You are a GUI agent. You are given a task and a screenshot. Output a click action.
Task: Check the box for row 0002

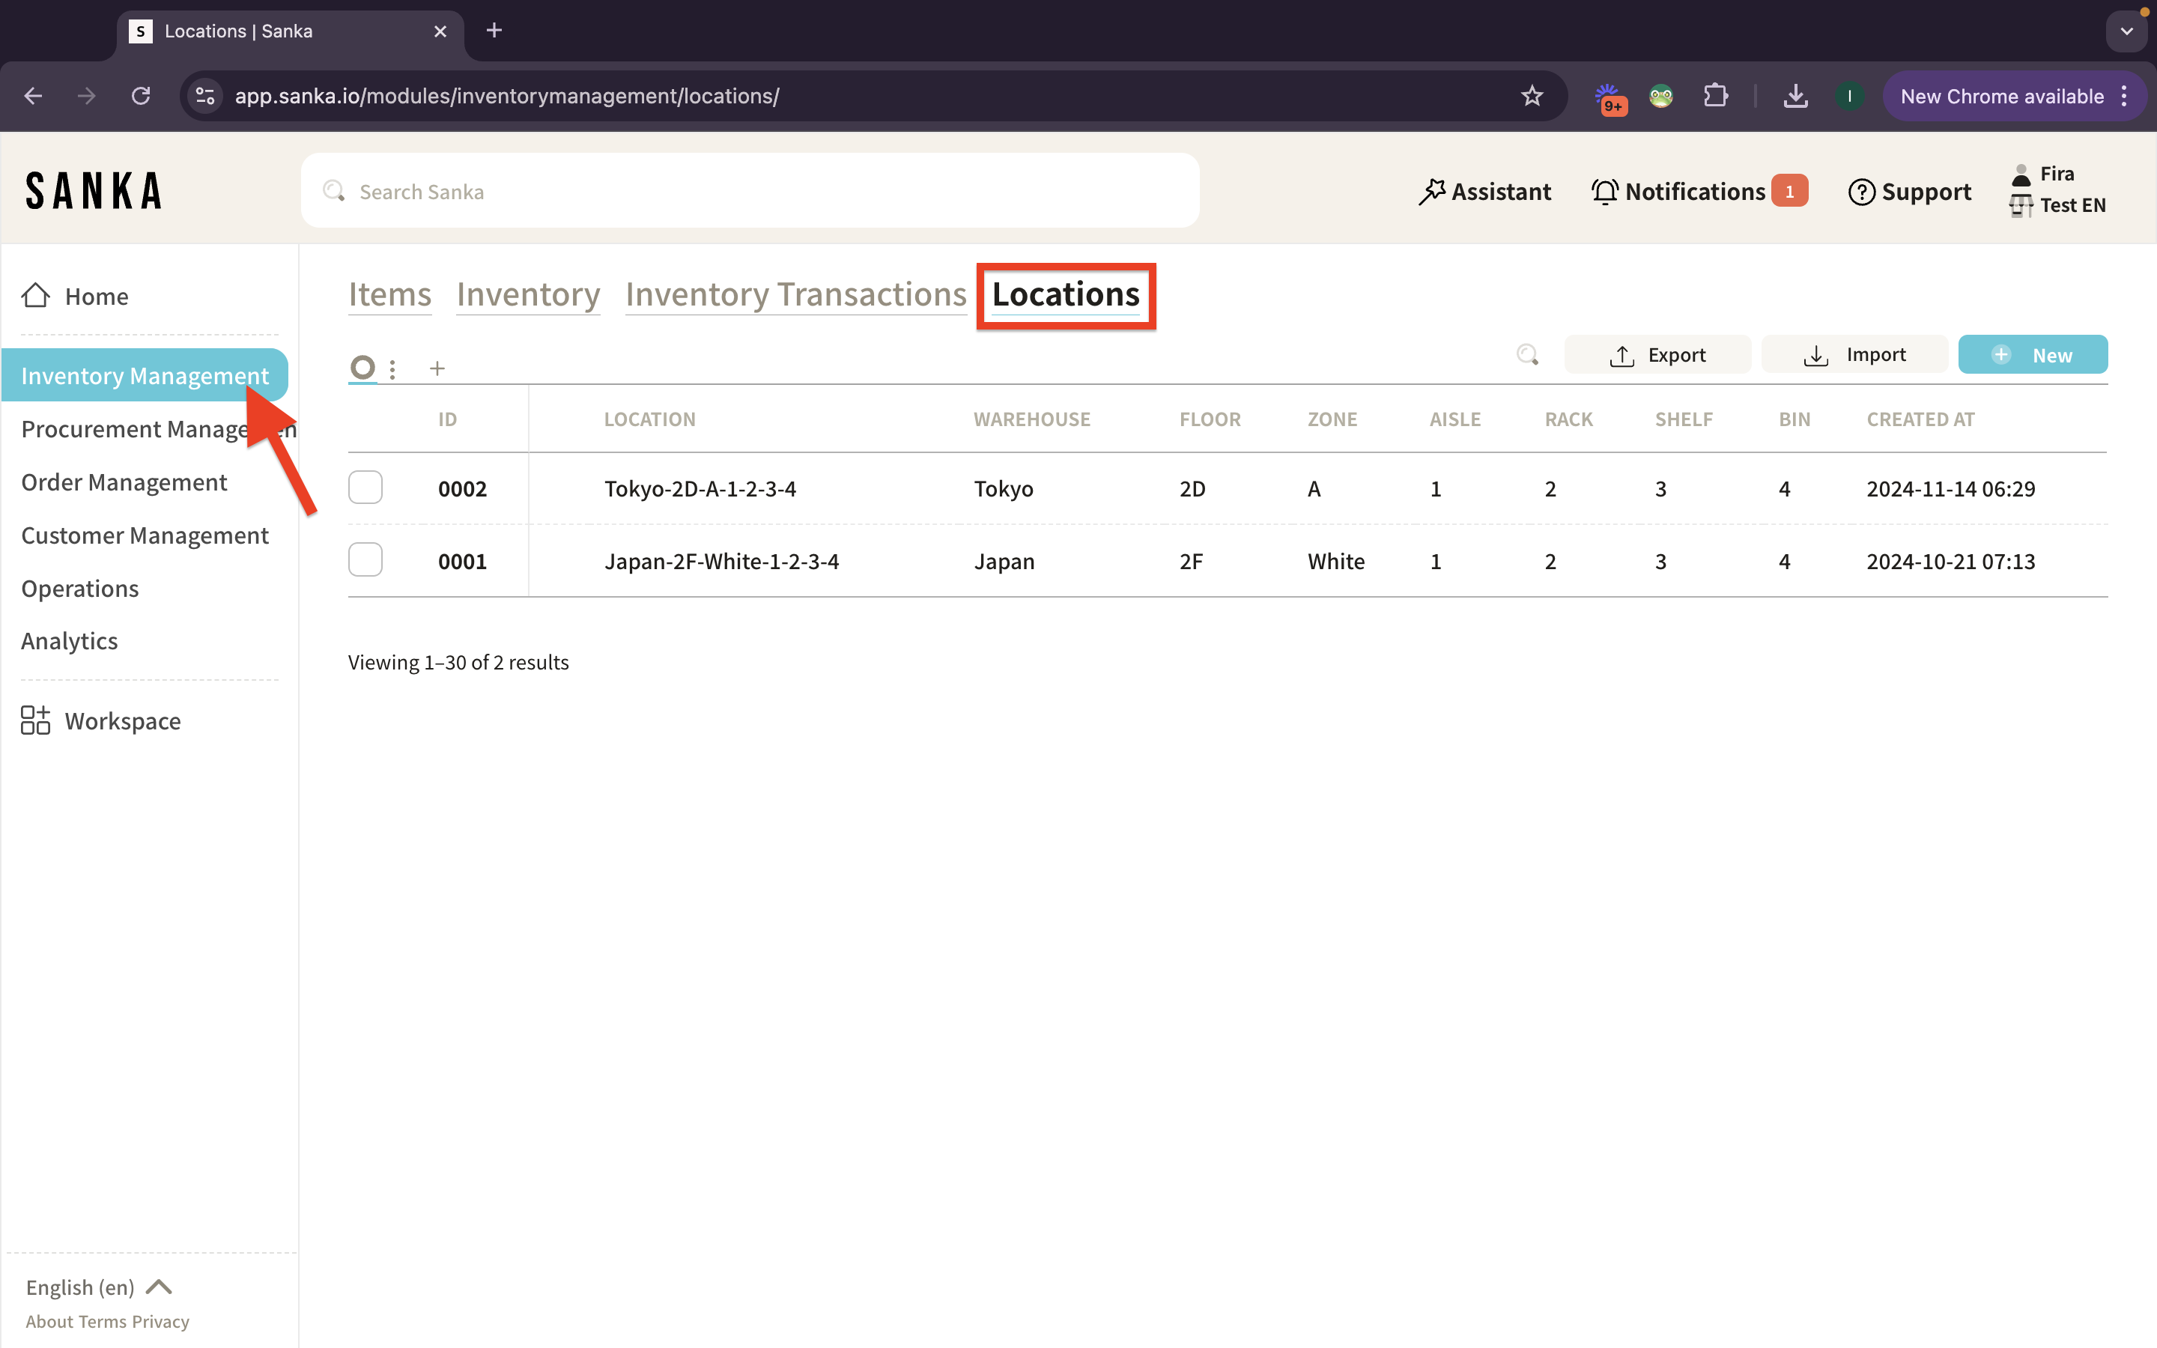coord(365,488)
